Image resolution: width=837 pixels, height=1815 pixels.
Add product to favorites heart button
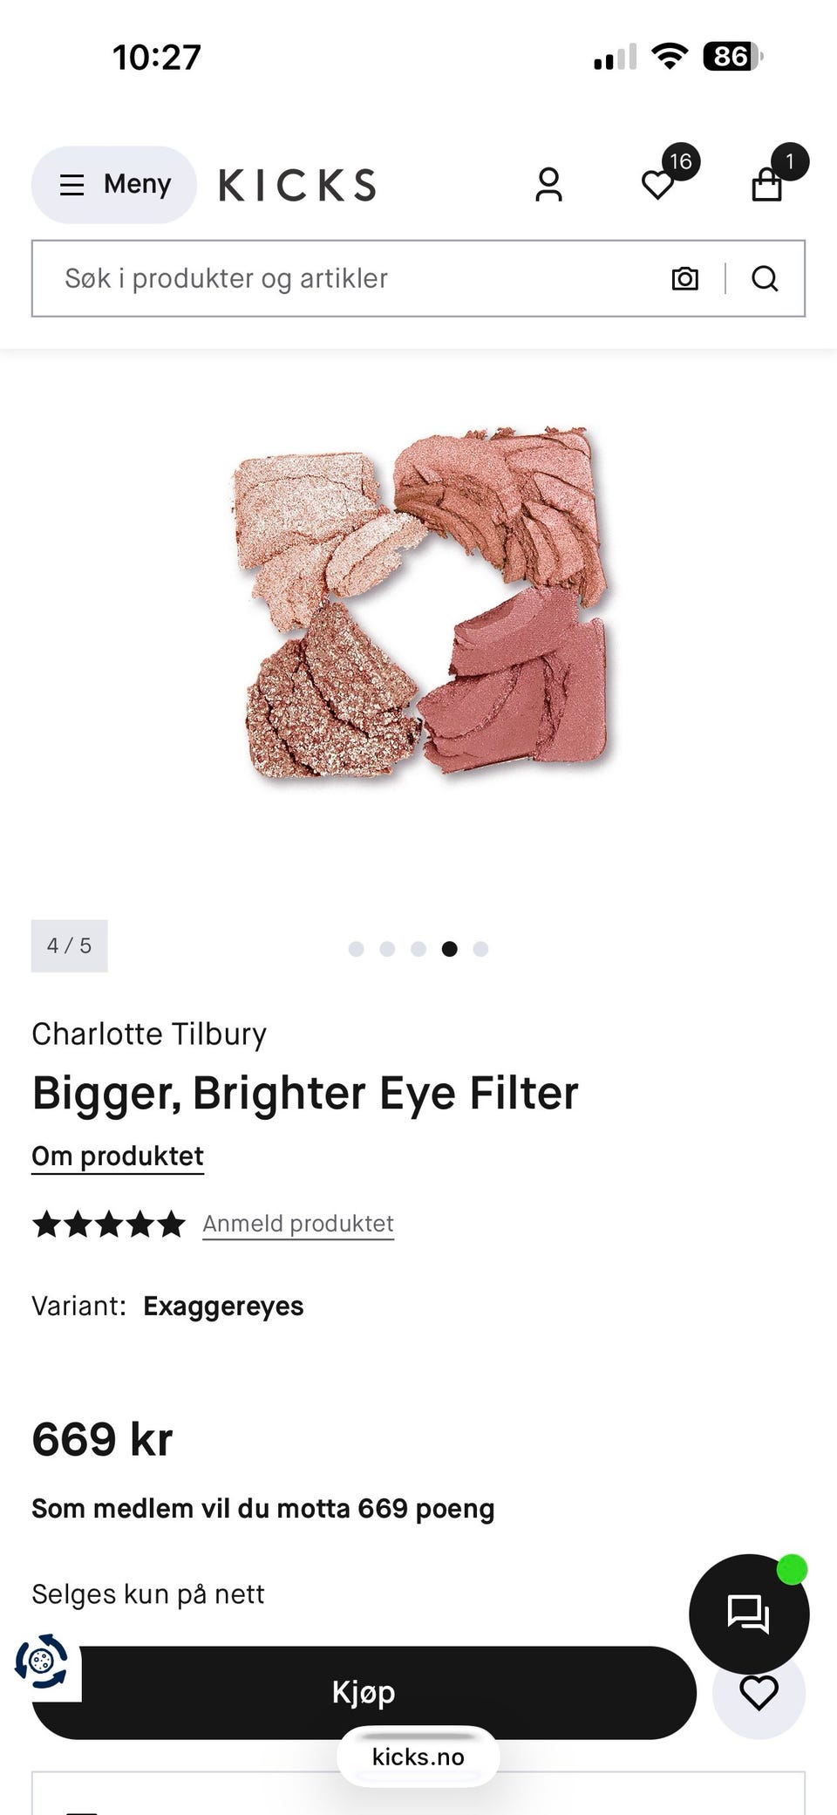click(x=759, y=1693)
